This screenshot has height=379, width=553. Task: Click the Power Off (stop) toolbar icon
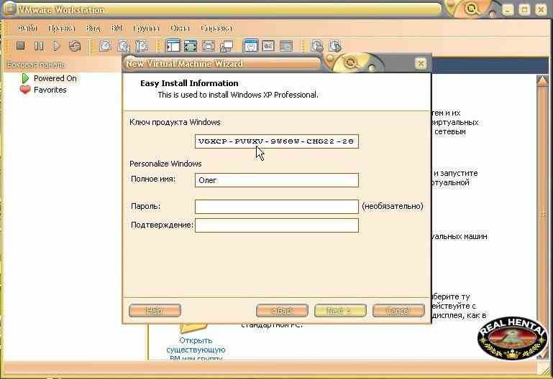click(x=21, y=46)
